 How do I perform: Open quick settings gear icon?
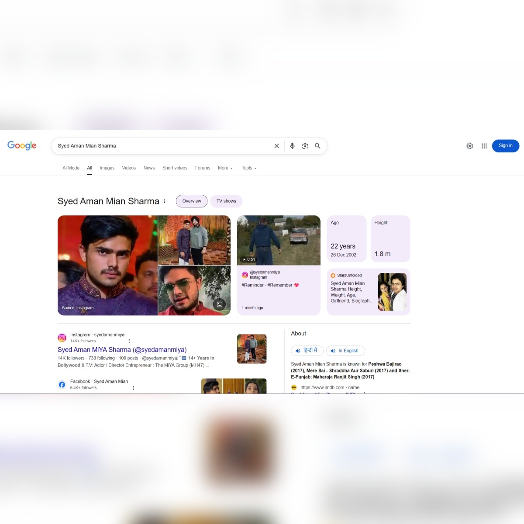(x=469, y=146)
